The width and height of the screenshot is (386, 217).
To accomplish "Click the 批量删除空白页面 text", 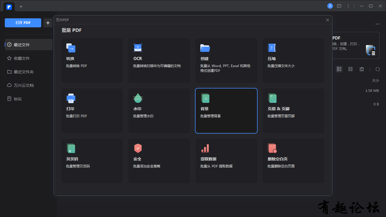I will 281,166.
